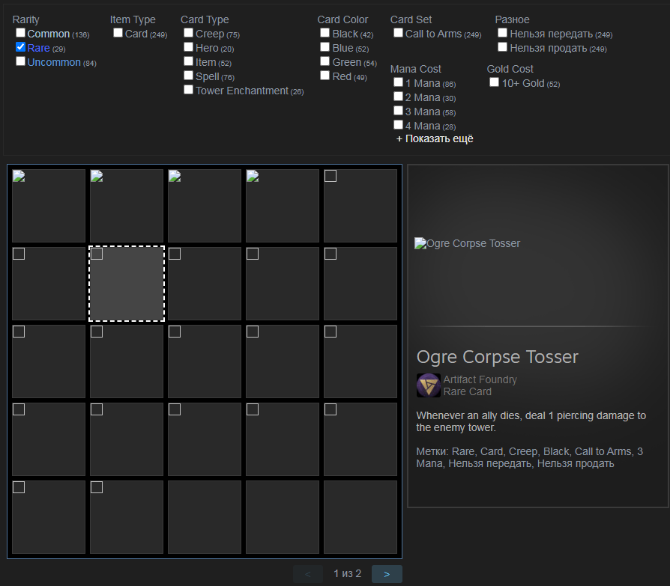Select the 2 Mana cost filter
This screenshot has height=586, width=670.
[398, 97]
